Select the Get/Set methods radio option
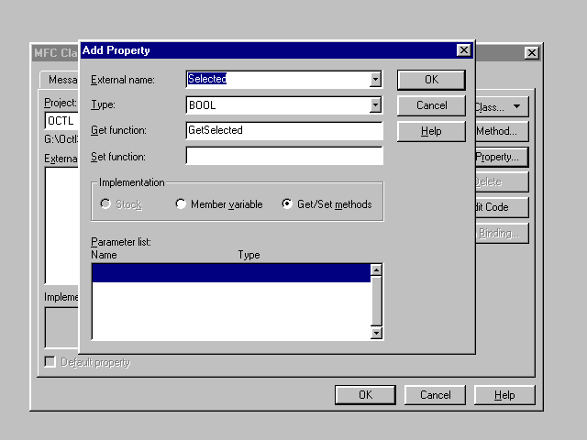Screen dimensions: 587x440 pyautogui.click(x=288, y=204)
